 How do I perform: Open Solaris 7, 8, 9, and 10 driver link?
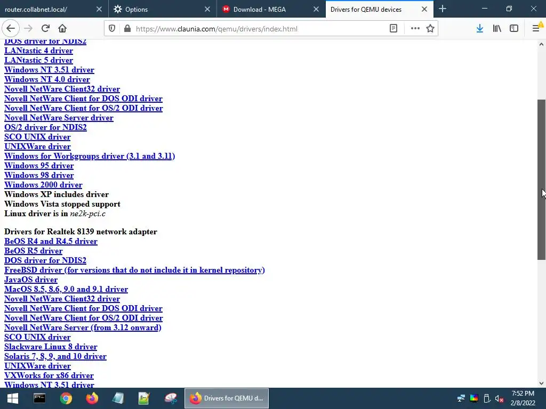[x=55, y=356]
